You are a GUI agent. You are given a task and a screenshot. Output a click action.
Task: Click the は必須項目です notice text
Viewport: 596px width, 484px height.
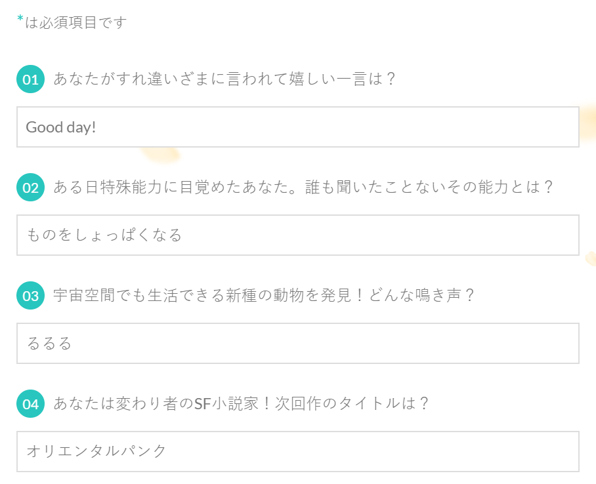pos(75,22)
